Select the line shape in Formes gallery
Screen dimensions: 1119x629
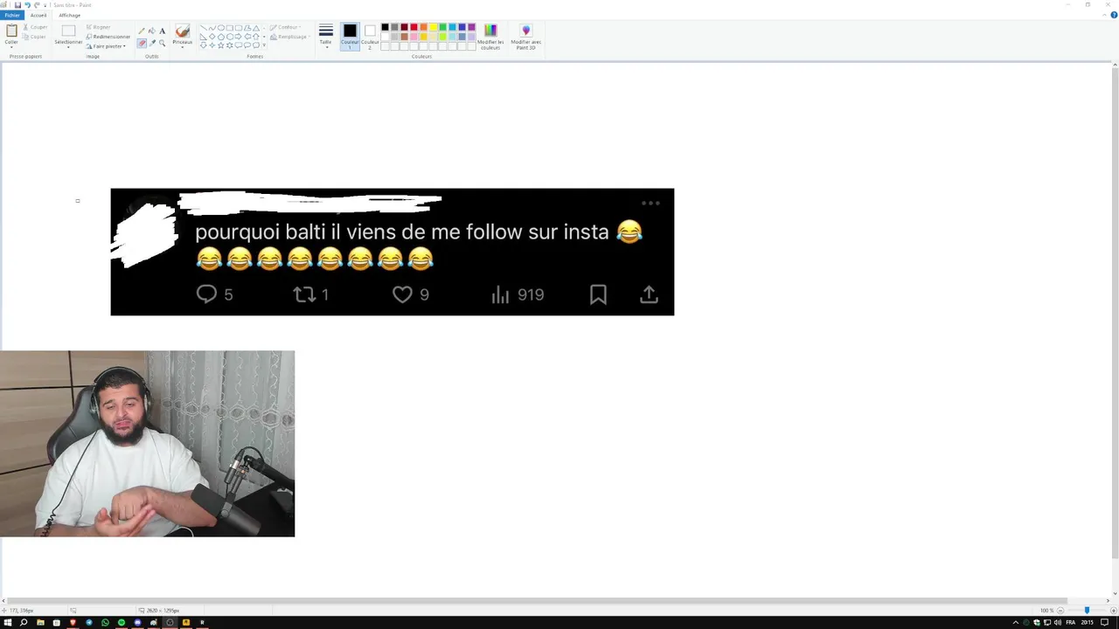tap(204, 28)
